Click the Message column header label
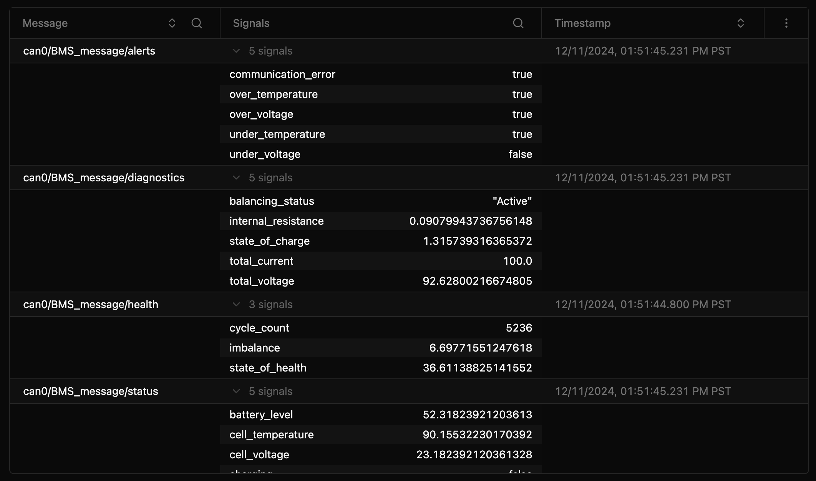 (x=45, y=23)
